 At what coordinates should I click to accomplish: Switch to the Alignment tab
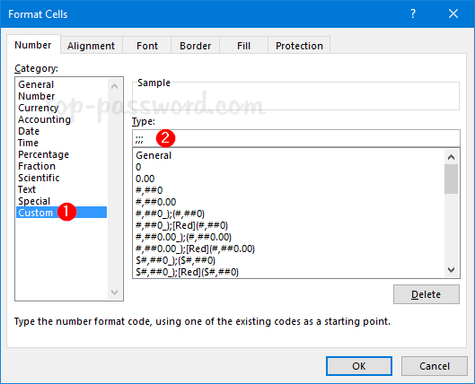tap(92, 46)
